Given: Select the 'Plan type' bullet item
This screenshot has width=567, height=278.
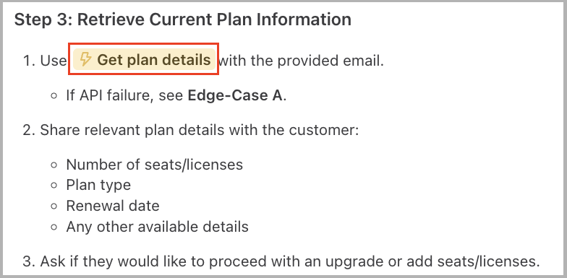Looking at the screenshot, I should tap(98, 185).
